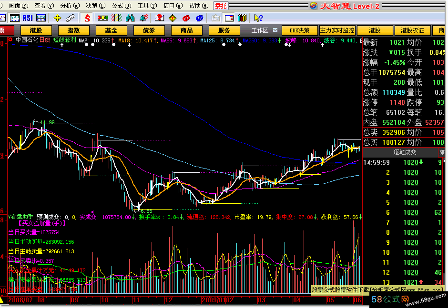Click the 2009/01 date on time axis

click(x=214, y=300)
